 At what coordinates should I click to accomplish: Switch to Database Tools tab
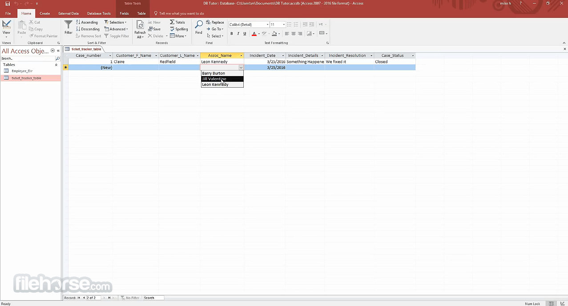[99, 13]
